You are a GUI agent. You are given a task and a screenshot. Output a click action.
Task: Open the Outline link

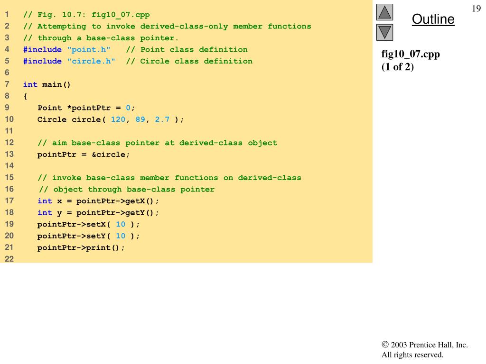click(x=433, y=19)
